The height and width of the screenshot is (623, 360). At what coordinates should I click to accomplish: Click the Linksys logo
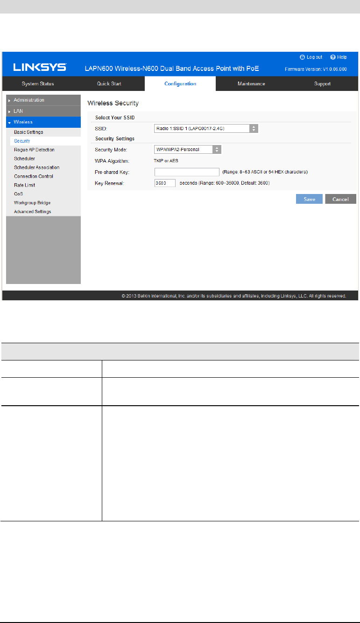tap(39, 68)
